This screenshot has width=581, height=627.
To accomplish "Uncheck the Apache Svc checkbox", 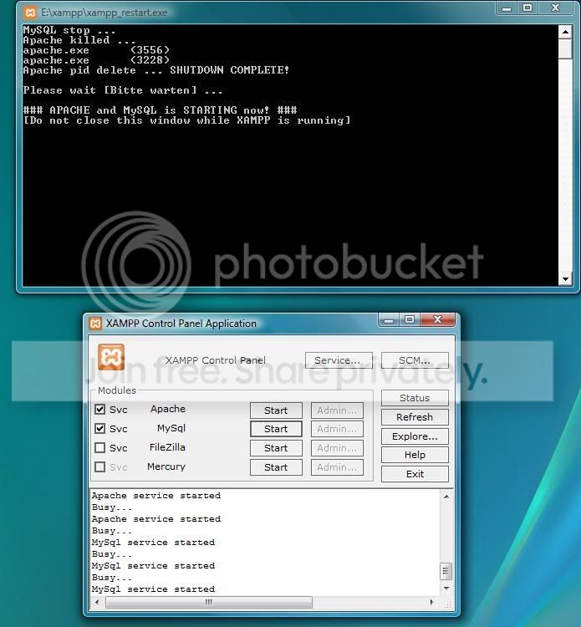I will [x=100, y=409].
